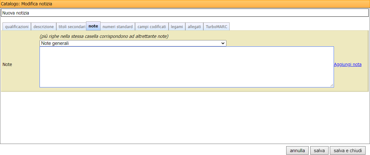370x155 pixels.
Task: Click the Nuova notizia title field
Action: click(185, 13)
